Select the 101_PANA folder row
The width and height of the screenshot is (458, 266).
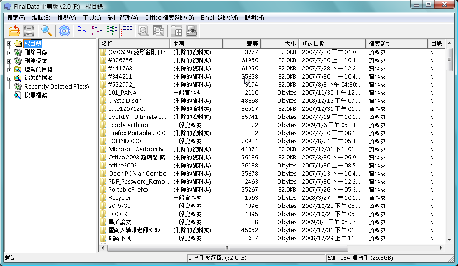pyautogui.click(x=271, y=93)
